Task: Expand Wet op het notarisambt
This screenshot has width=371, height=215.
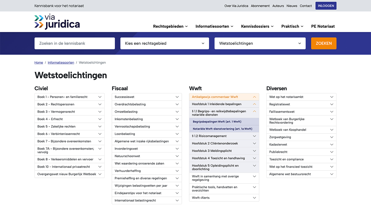Action: tap(301, 97)
